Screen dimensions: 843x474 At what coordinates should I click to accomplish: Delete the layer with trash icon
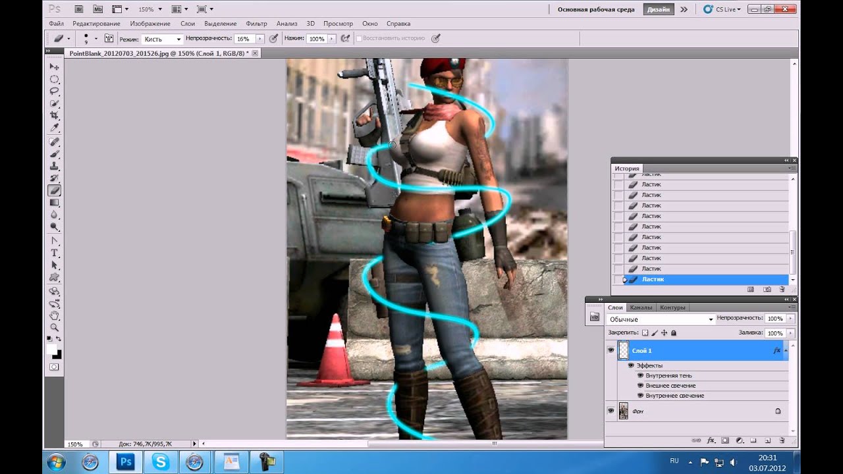click(x=782, y=440)
